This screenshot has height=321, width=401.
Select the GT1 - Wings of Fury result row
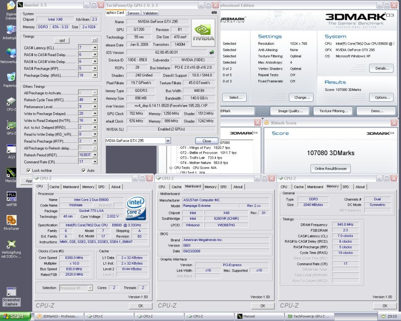pyautogui.click(x=205, y=148)
